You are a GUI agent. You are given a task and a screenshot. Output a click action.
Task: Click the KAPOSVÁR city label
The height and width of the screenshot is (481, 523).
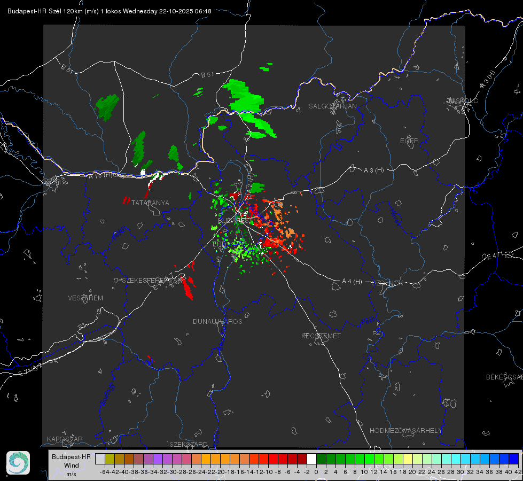[65, 439]
